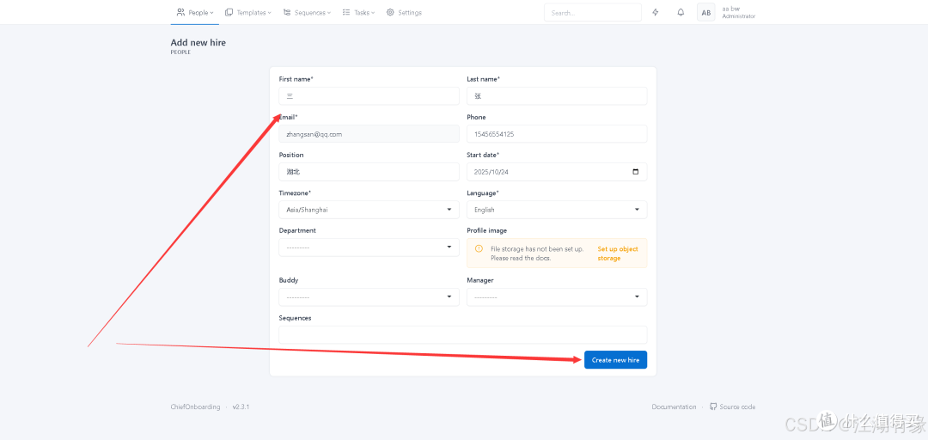Open the Tasks menu
928x440 pixels.
[358, 12]
